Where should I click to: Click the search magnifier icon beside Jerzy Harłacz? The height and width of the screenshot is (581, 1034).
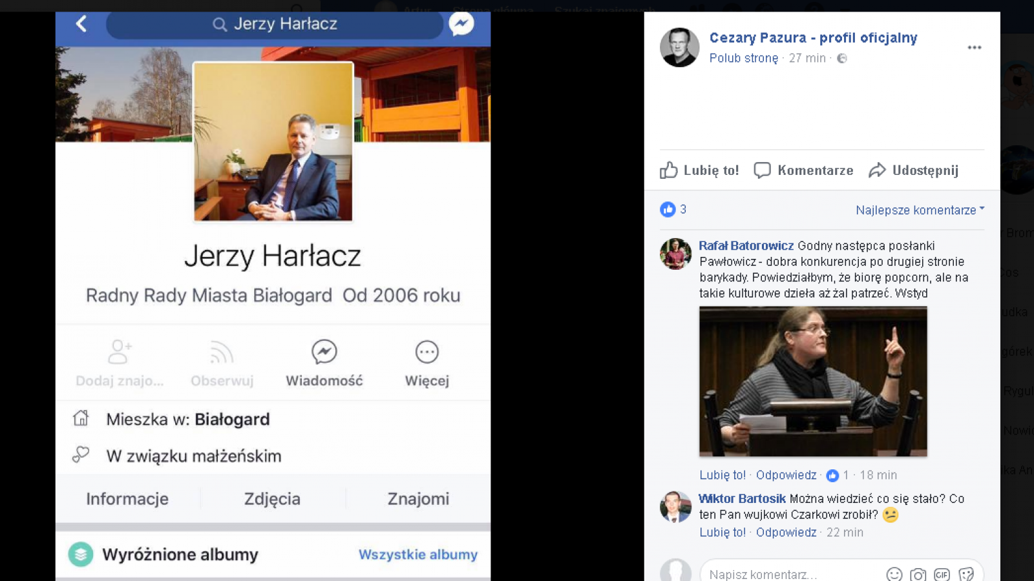click(x=220, y=25)
